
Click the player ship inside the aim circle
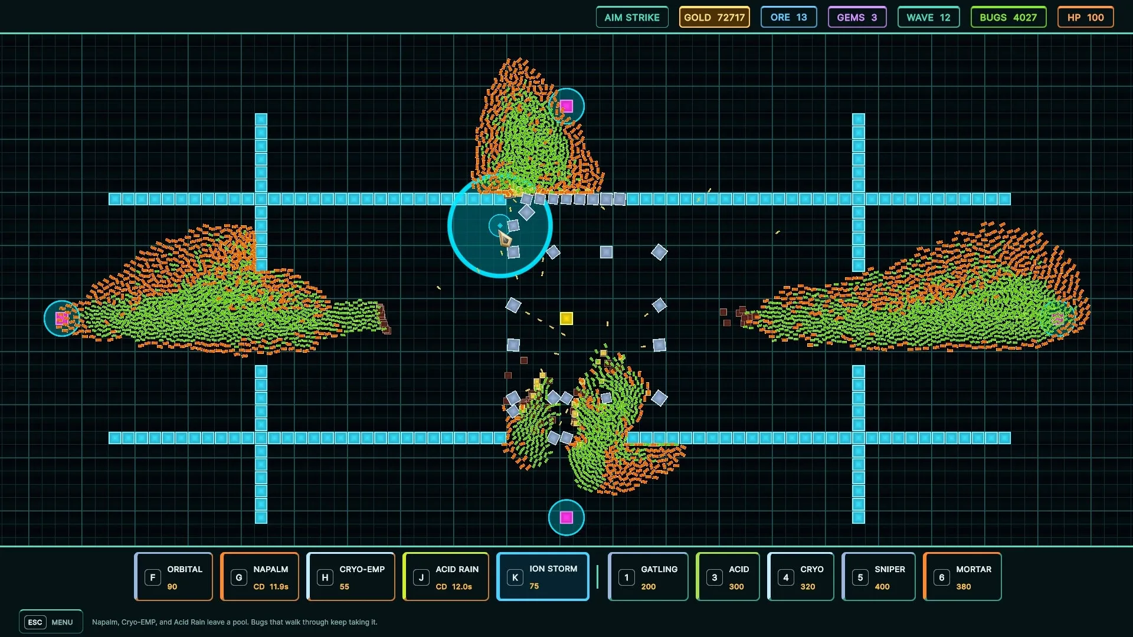(x=505, y=238)
